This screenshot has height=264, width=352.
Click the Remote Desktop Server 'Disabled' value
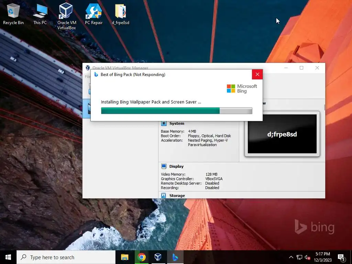(x=212, y=183)
